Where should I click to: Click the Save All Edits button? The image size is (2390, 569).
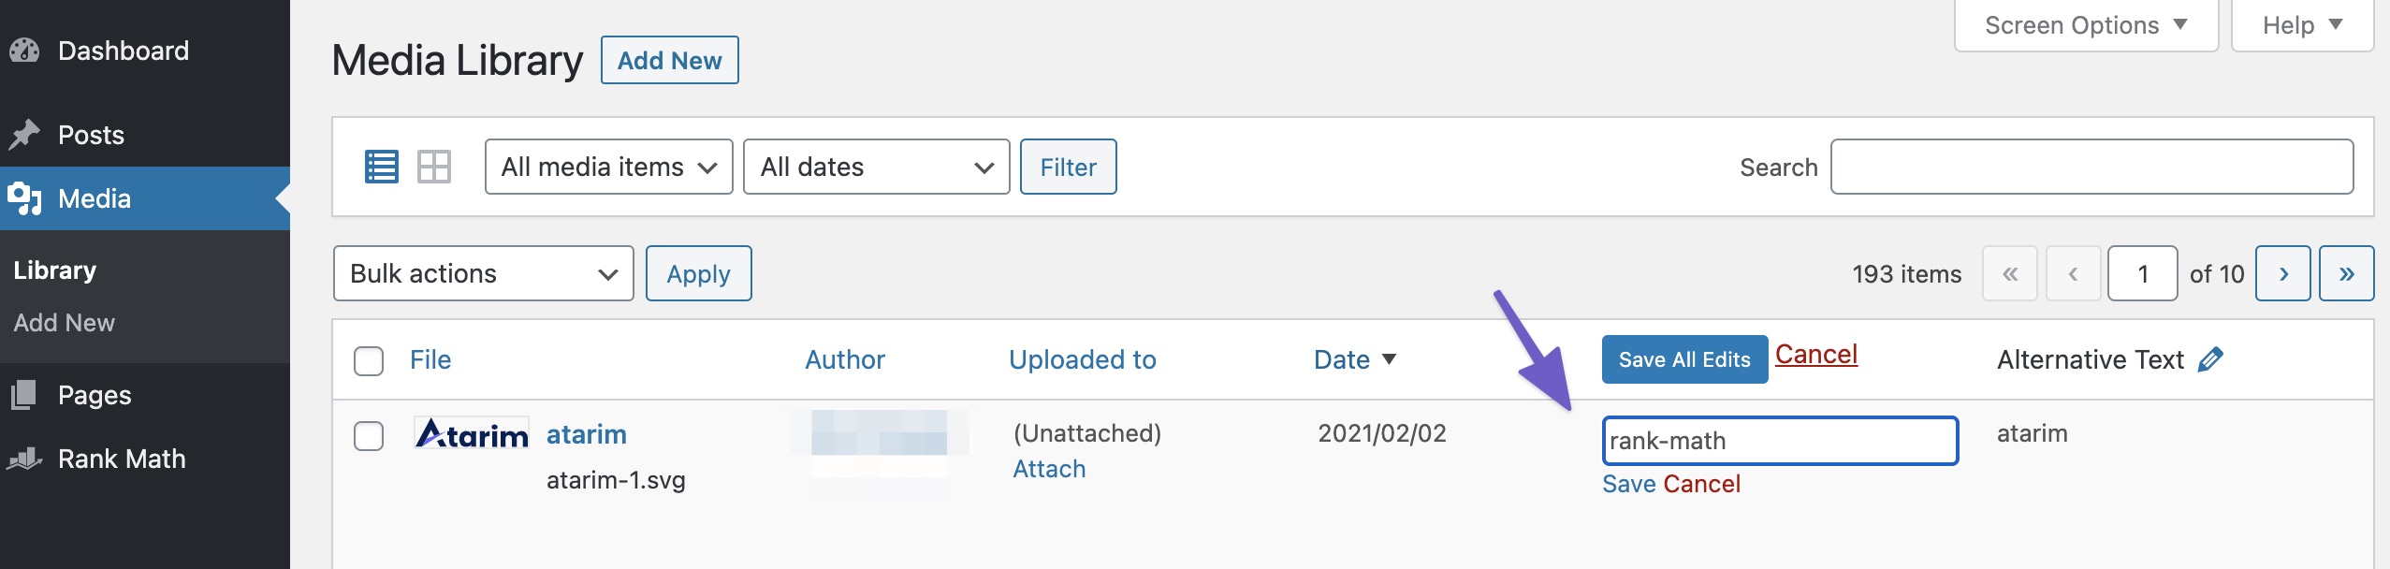[x=1684, y=359]
